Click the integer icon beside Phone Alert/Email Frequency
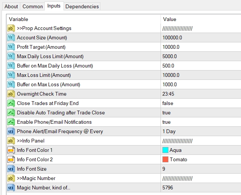241x195 pixels. pyautogui.click(x=11, y=131)
